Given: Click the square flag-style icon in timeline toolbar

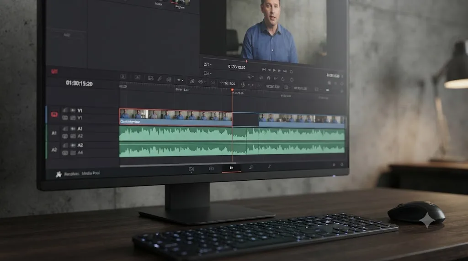Looking at the screenshot, I should [x=192, y=81].
